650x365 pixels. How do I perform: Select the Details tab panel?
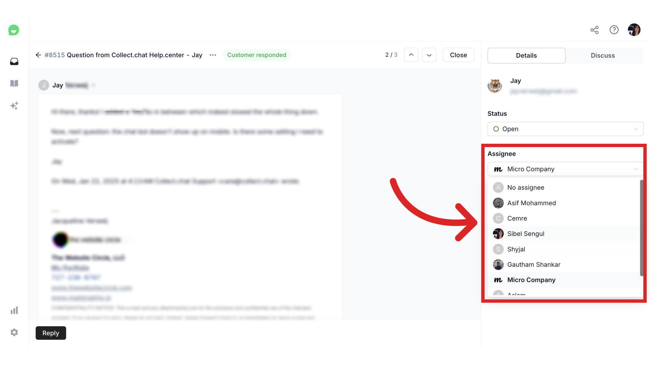pyautogui.click(x=526, y=55)
